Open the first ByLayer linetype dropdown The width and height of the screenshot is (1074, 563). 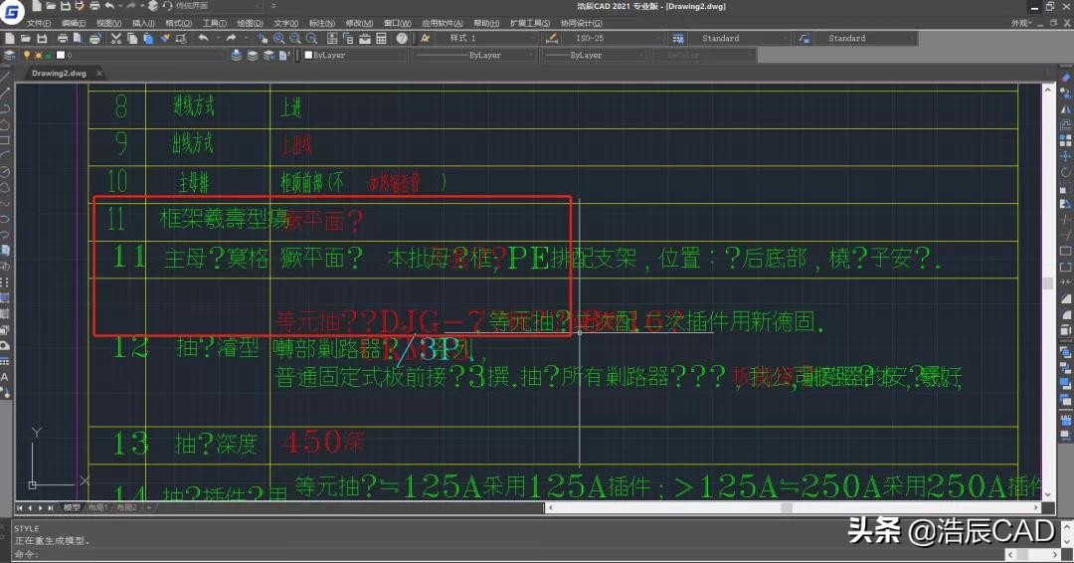475,55
